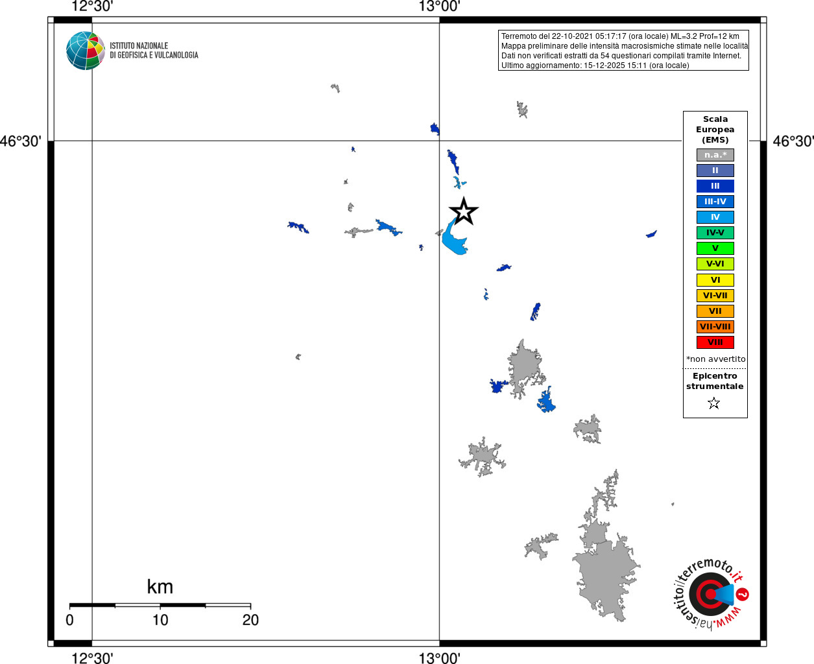Click the star symbol in the legend
This screenshot has width=814, height=664.
pos(714,403)
